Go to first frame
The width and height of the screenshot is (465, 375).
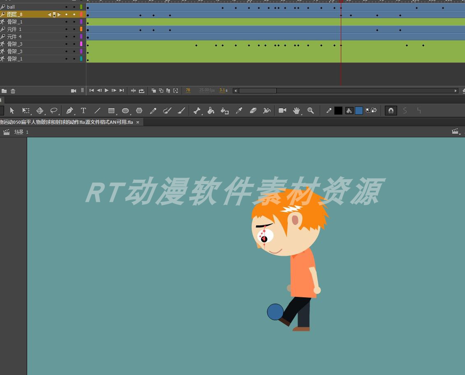pyautogui.click(x=92, y=90)
